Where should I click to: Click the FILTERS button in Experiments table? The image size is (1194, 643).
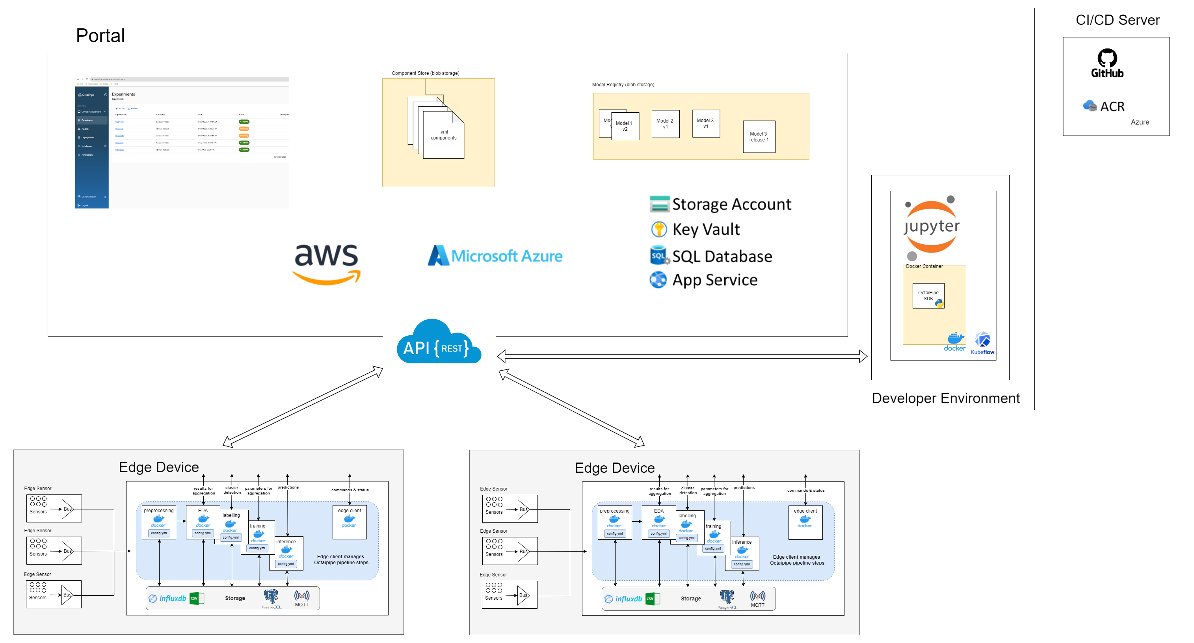pyautogui.click(x=121, y=108)
